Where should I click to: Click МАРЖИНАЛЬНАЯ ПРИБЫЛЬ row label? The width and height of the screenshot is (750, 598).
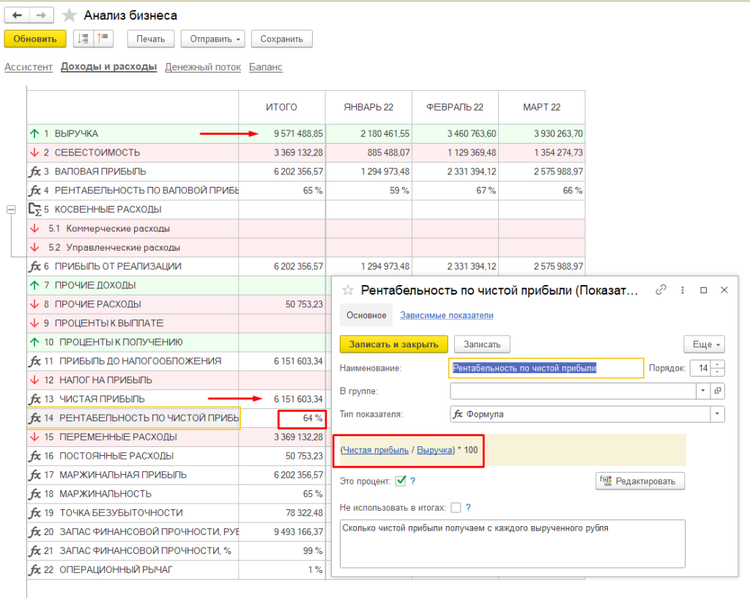tap(123, 475)
